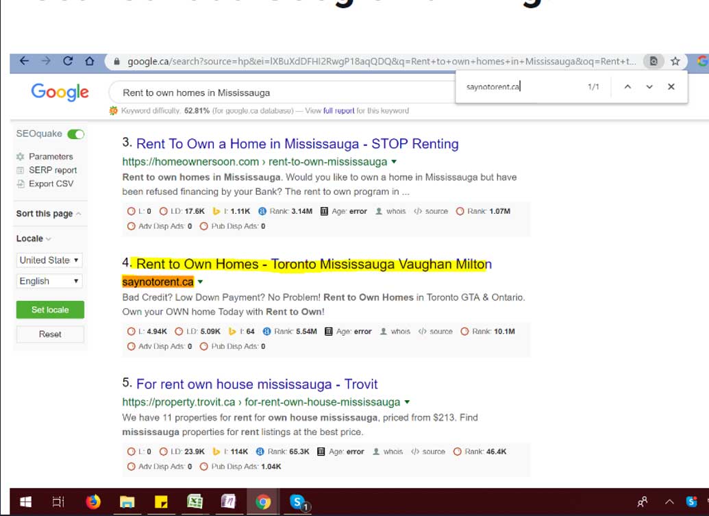
Task: Click the search box with Mississauga query
Action: (282, 93)
